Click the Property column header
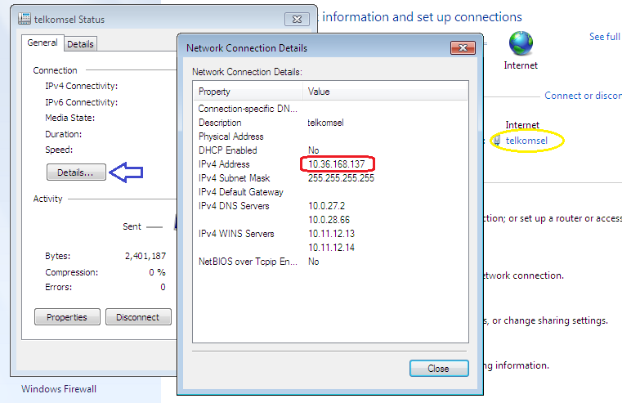The image size is (622, 403). click(248, 92)
